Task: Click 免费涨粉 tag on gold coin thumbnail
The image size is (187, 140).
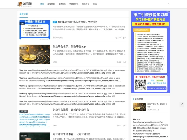Action: [x=24, y=48]
